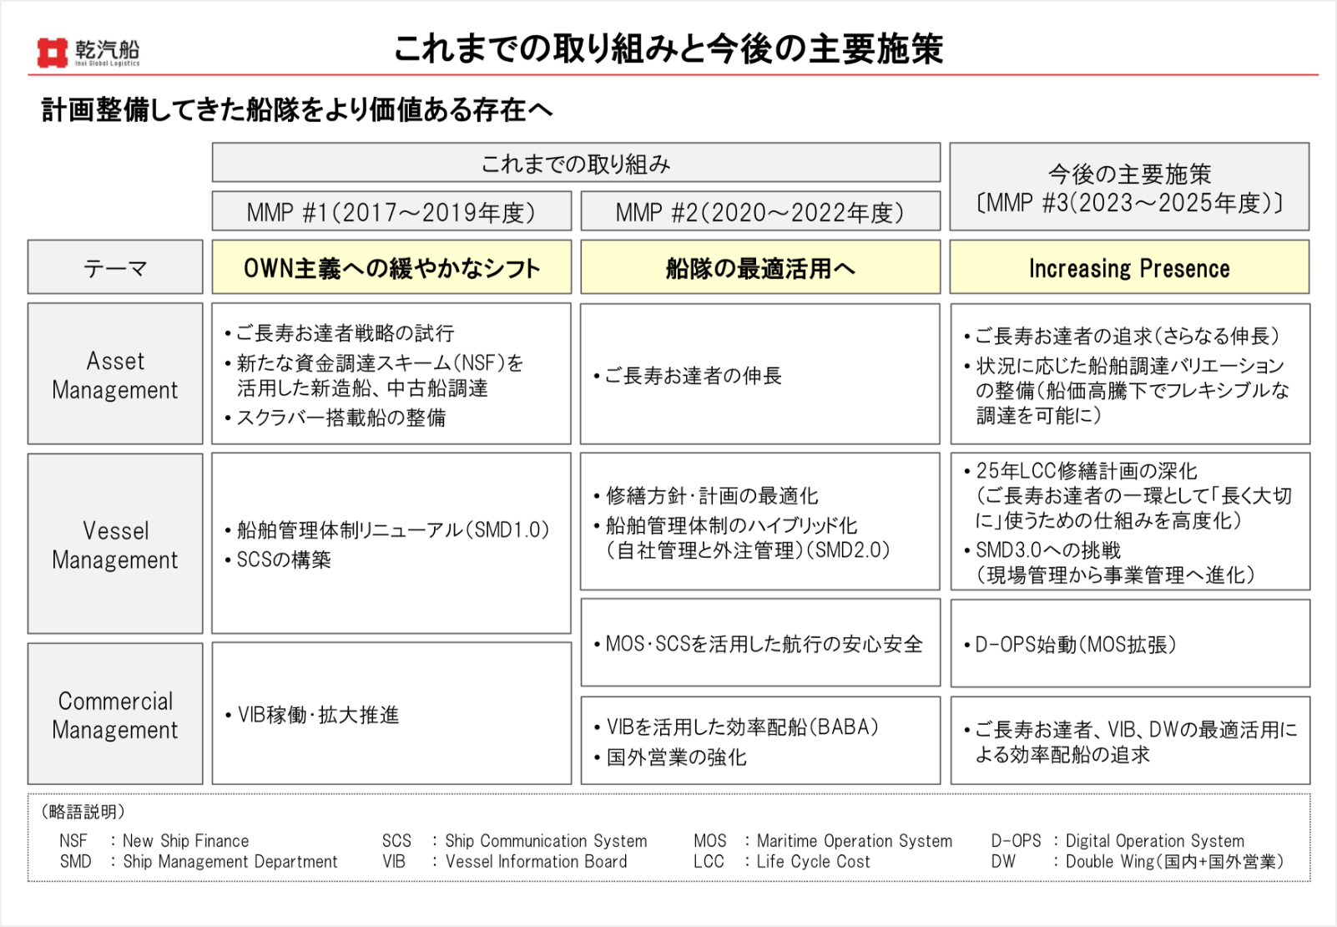Screen dimensions: 1337x927
Task: Select bullet ご長寿お達者の追求(さらなる伸長)
Action: (1122, 336)
